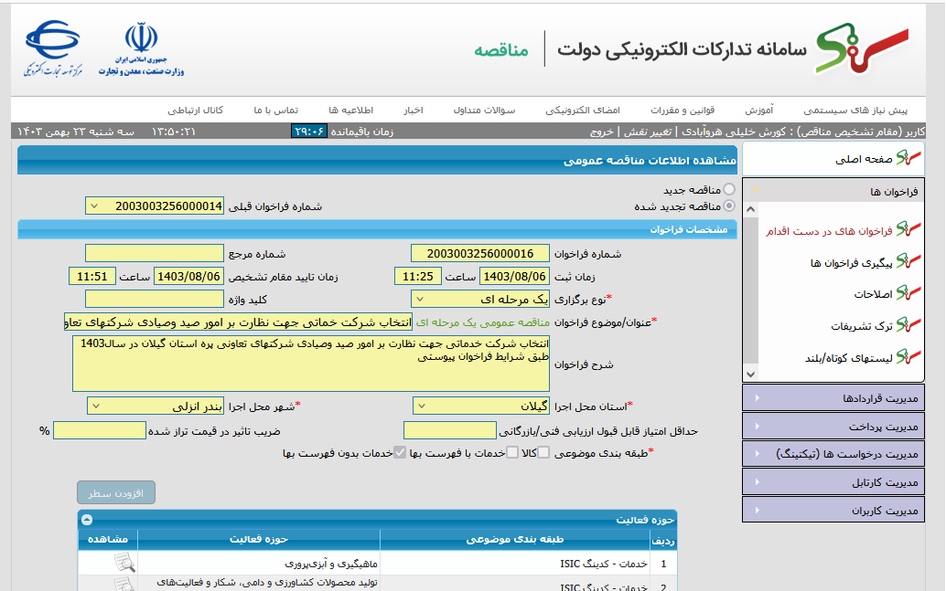Click the icon next to لیستهای کوتاه/بلند

pos(908,356)
